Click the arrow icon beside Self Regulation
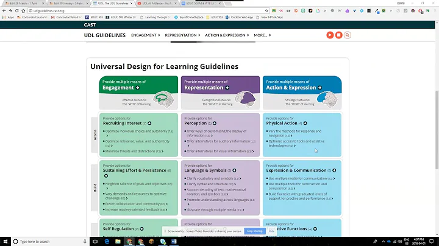This screenshot has height=246, width=439. tap(141, 229)
